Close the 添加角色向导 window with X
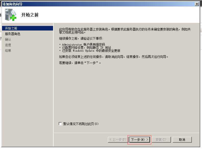This screenshot has height=149, width=202. (197, 4)
